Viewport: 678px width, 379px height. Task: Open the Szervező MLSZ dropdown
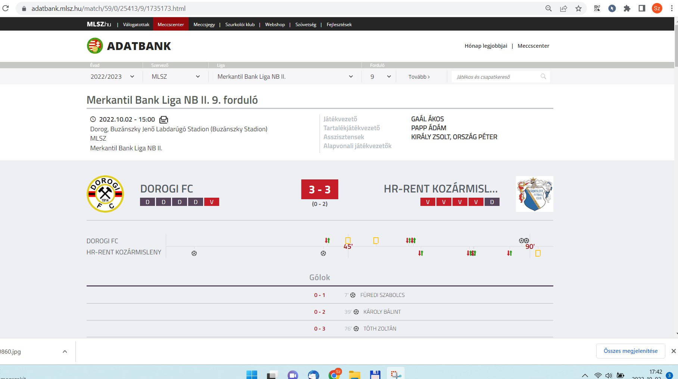(x=175, y=76)
